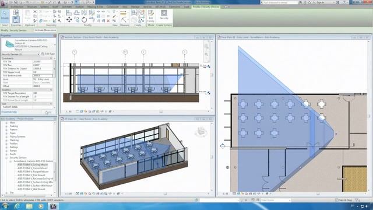Click the FOV Distance to Object value

tap(43, 69)
